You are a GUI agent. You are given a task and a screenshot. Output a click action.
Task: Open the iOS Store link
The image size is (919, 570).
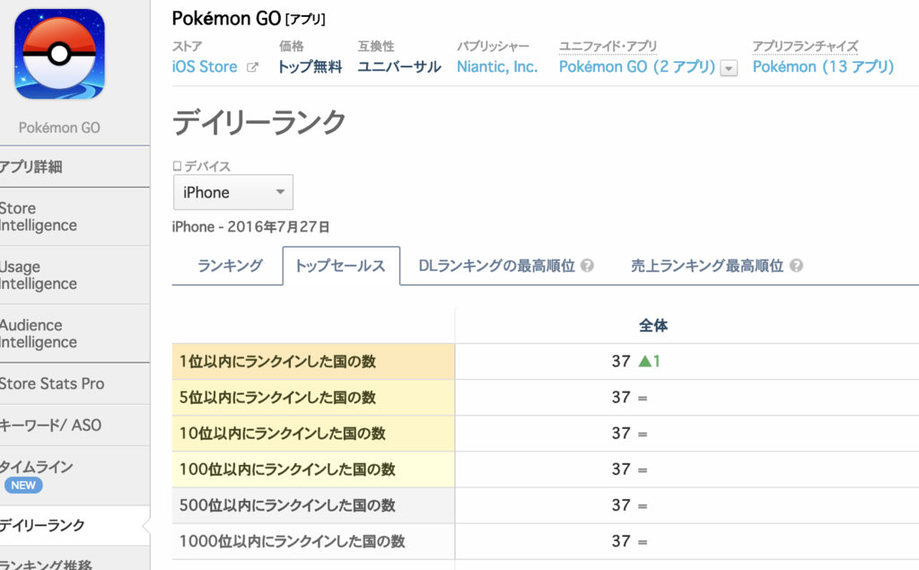click(x=205, y=66)
